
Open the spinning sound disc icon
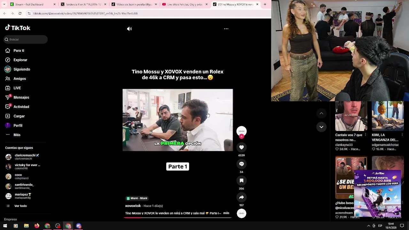242,213
